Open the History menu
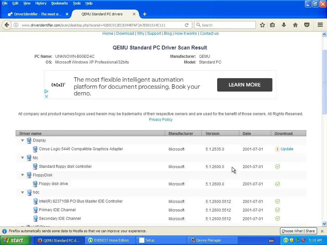Screen dimensions: 327x245 tap(41, 3)
